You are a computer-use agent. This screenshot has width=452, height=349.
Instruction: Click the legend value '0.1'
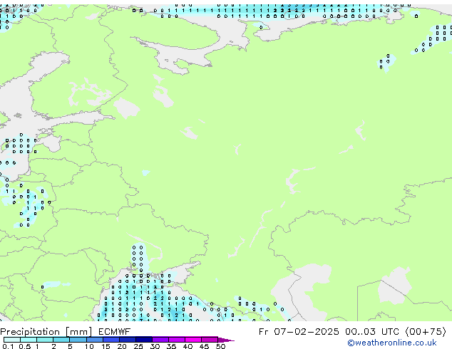click(8, 346)
